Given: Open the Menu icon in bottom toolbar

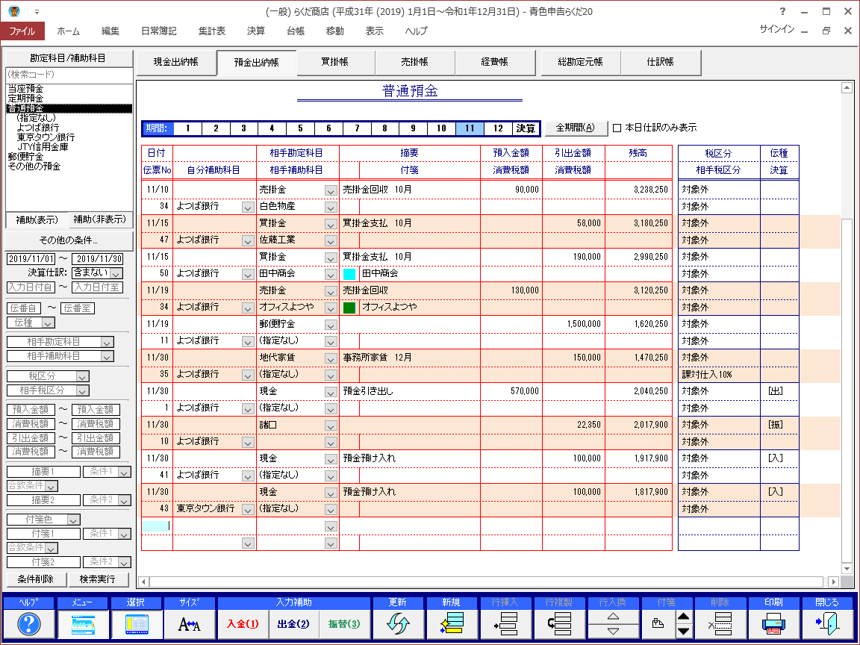Looking at the screenshot, I should pos(82,624).
